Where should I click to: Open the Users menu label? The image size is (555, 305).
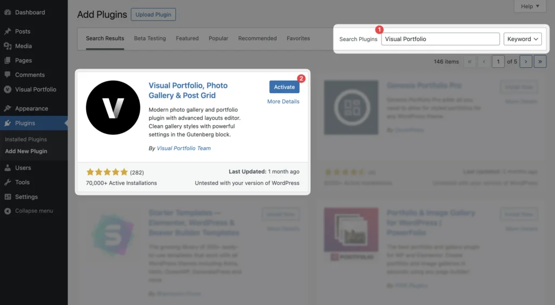pyautogui.click(x=23, y=168)
